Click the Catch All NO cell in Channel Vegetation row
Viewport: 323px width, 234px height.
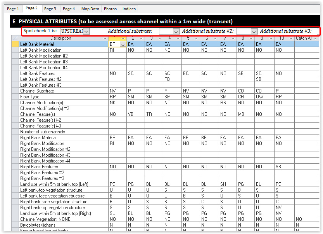pos(306,219)
